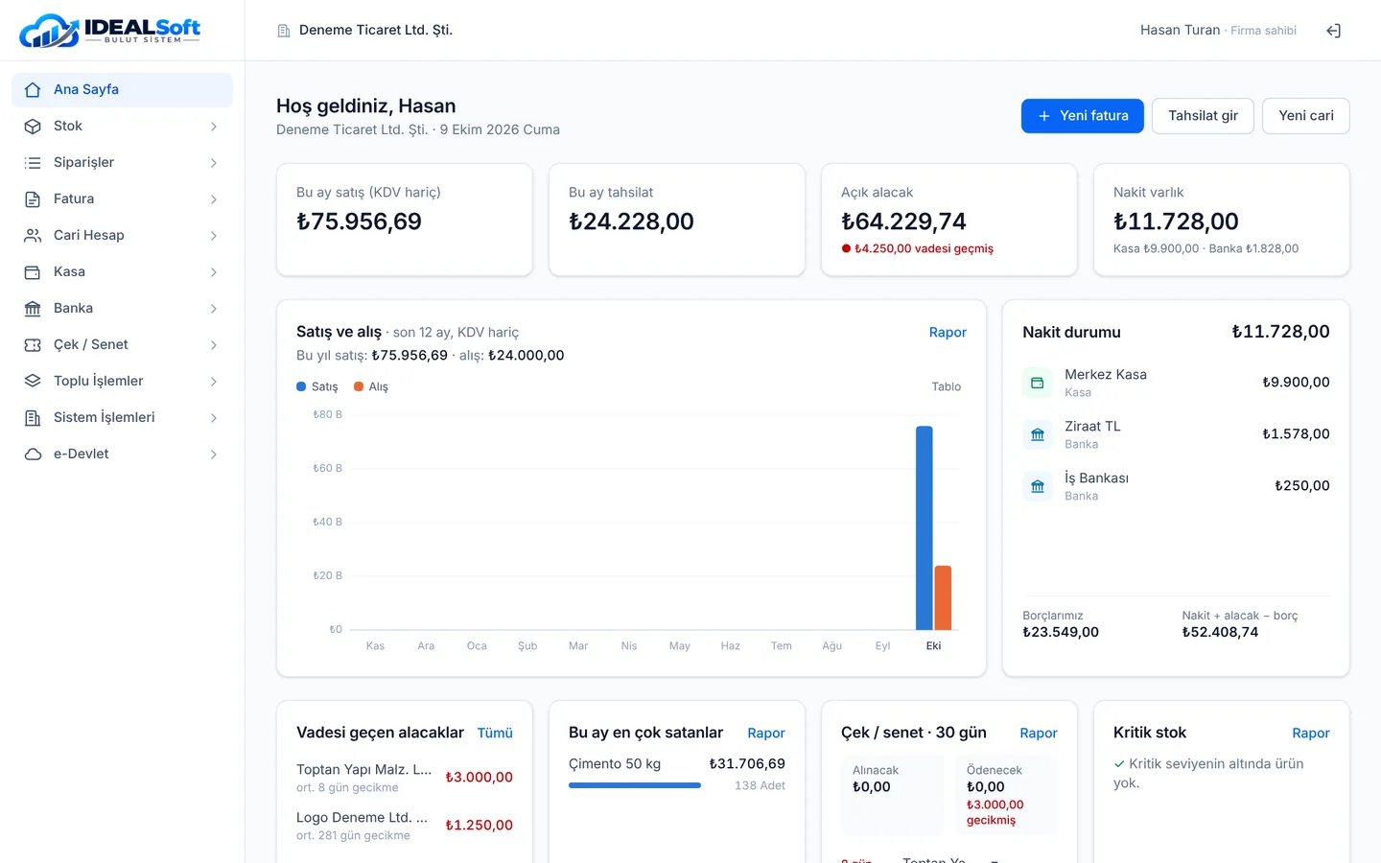Open Rapor link in Kritik stok
Viewport: 1381px width, 863px height.
coord(1311,733)
